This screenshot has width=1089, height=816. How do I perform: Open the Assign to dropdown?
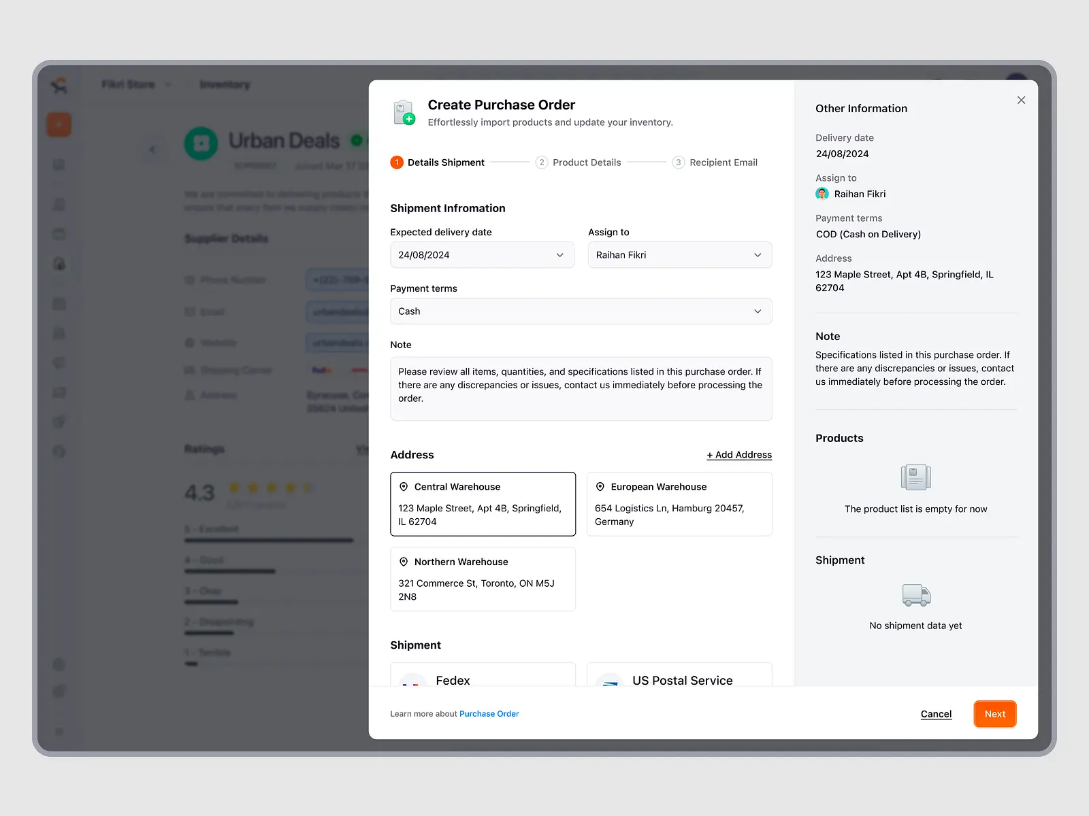(680, 255)
